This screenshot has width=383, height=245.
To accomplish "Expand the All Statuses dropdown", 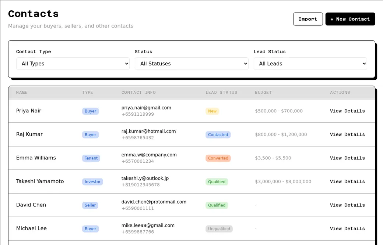I will 191,64.
